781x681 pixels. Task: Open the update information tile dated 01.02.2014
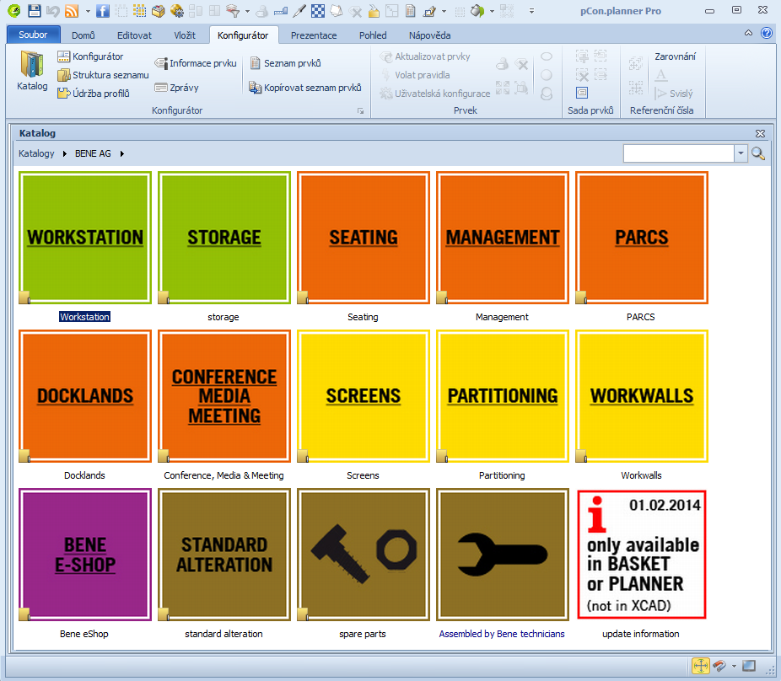pyautogui.click(x=642, y=554)
